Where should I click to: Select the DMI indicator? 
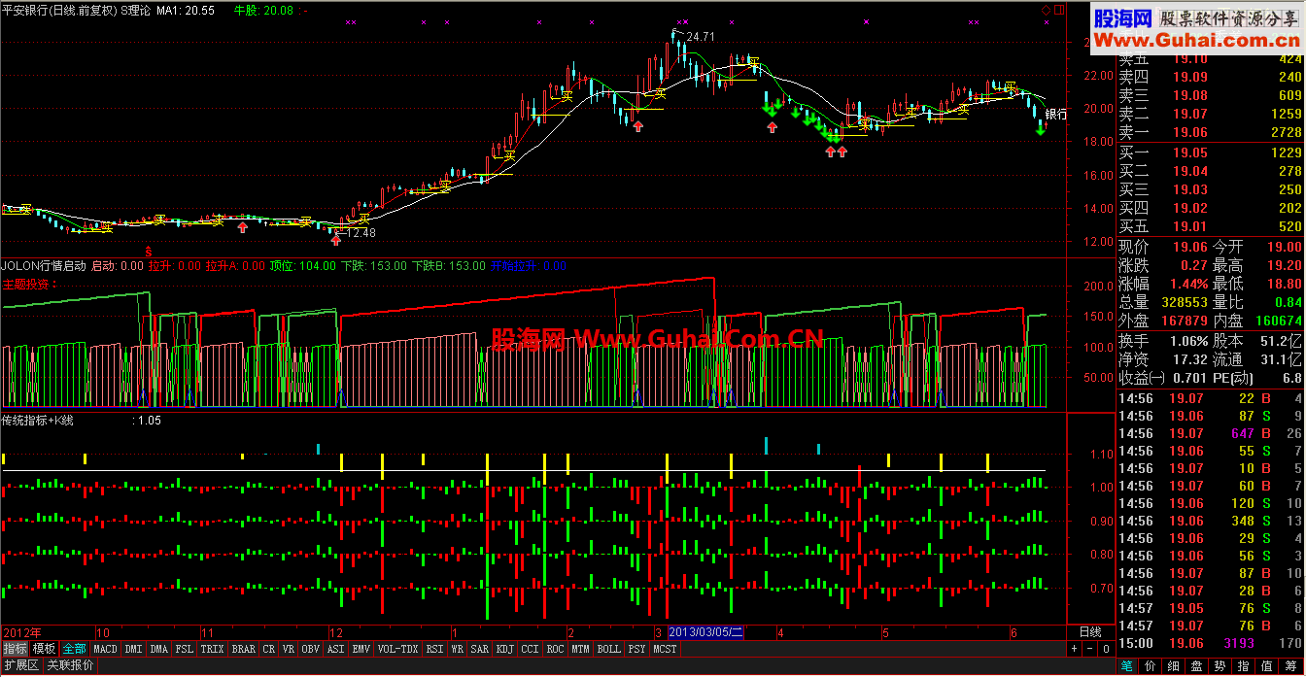[133, 649]
